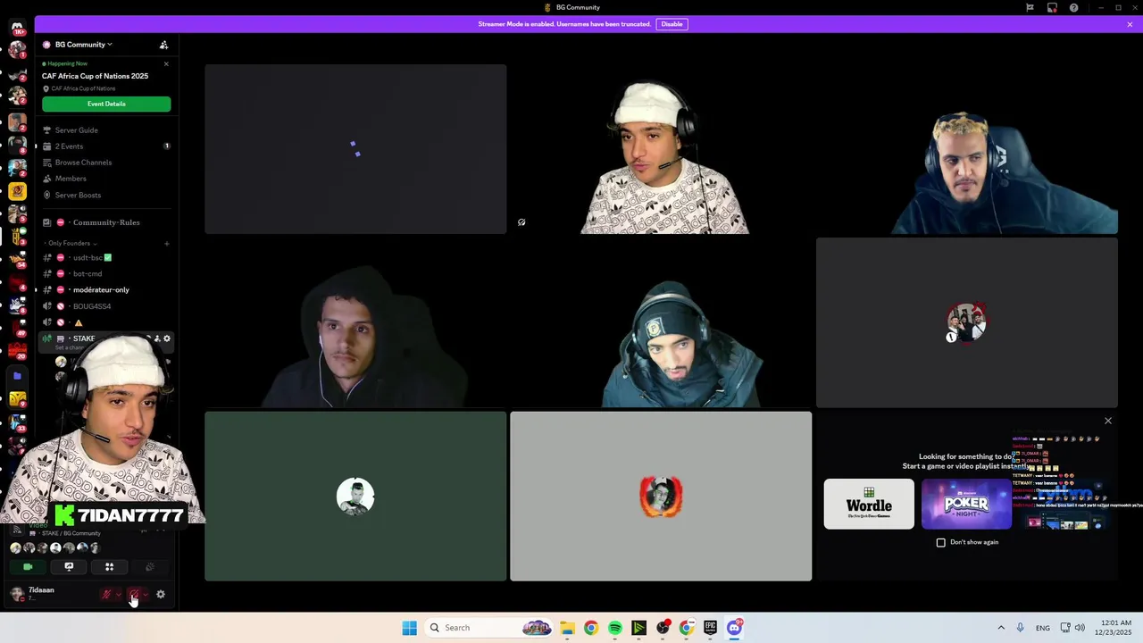The image size is (1143, 643).
Task: Open the Members list entry
Action: (x=105, y=179)
